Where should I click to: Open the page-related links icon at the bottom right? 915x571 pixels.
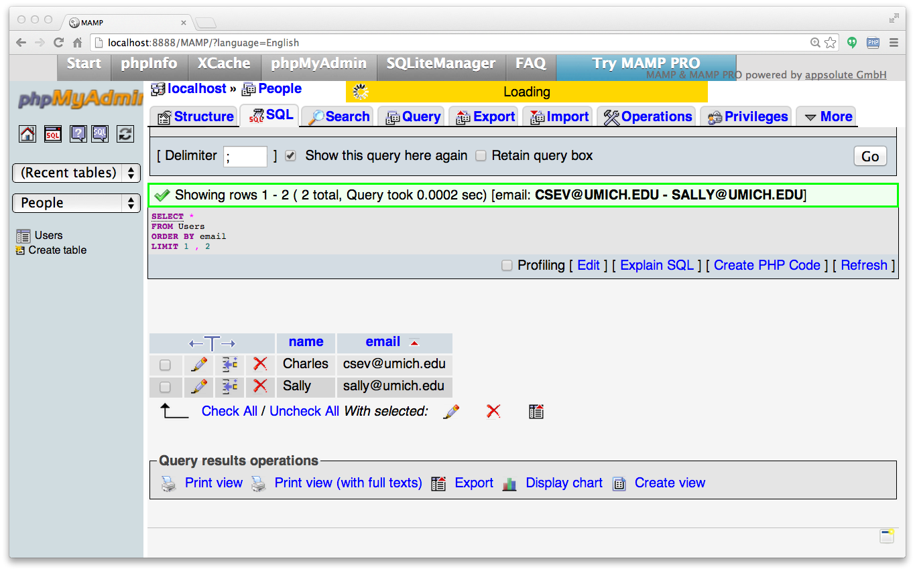[887, 536]
